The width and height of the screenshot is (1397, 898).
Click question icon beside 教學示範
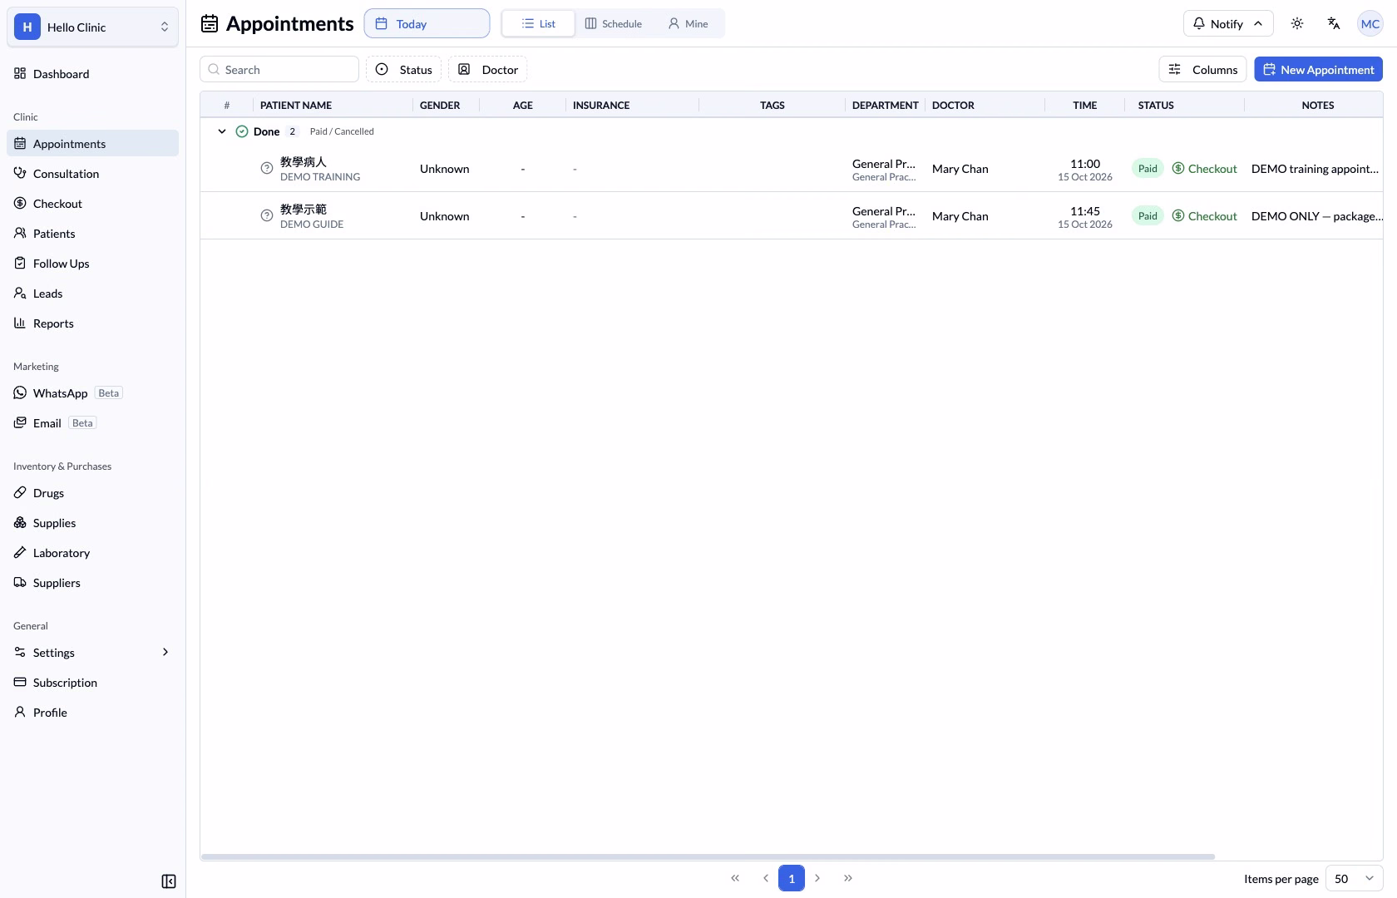267,215
